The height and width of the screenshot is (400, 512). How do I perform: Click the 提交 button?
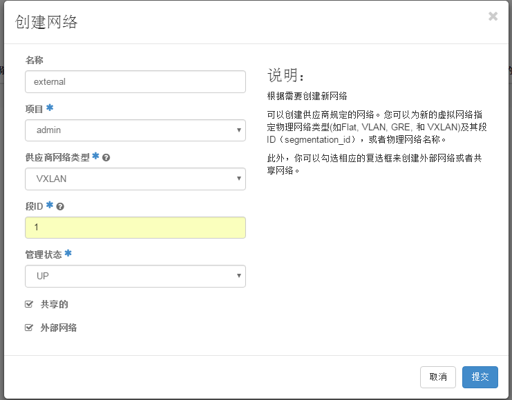tap(480, 377)
